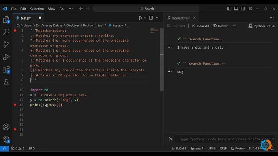Go forward with the right arrow
This screenshot has height=156, width=278.
pos(88,9)
